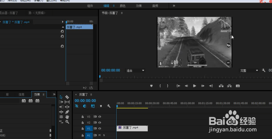The height and width of the screenshot is (139, 272).
Task: Open overflow » next to 效果 panel tab
Action: coord(54,95)
